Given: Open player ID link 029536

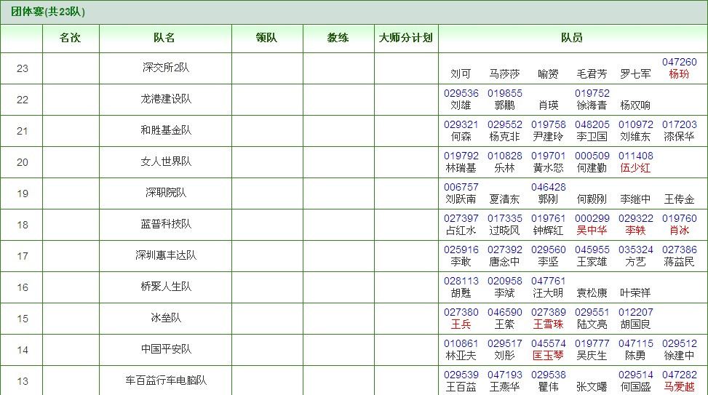Looking at the screenshot, I should 461,94.
